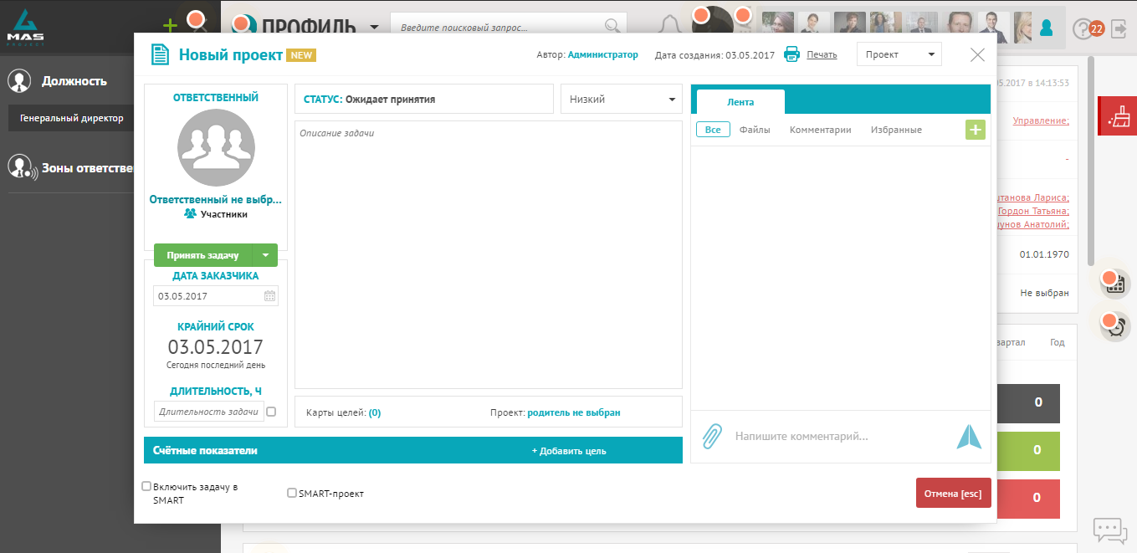
Task: Click the ДАТА ЗАКАЗЧИКА date field
Action: 216,295
